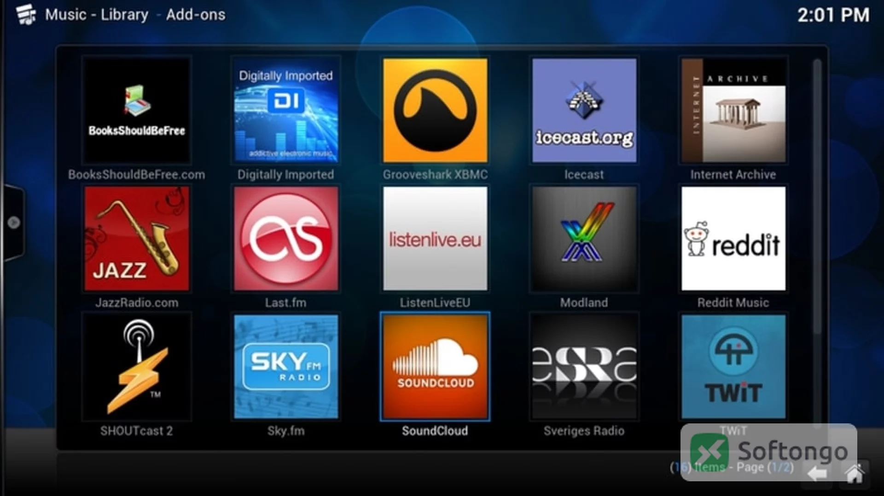Viewport: 884px width, 496px height.
Task: Open the Modland add-on icon
Action: [x=584, y=239]
